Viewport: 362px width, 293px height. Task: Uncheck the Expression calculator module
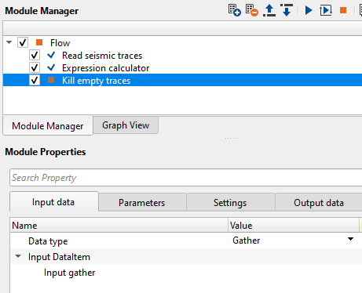point(35,67)
